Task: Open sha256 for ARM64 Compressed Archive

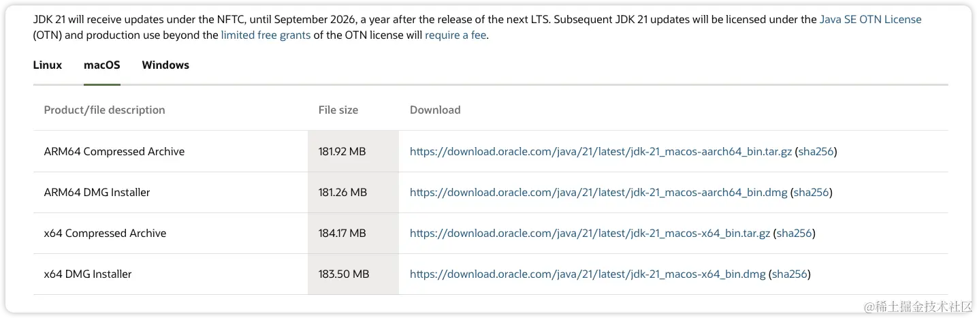Action: 816,152
